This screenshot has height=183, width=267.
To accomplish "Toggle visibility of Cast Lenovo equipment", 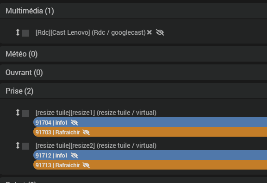I will (160, 32).
